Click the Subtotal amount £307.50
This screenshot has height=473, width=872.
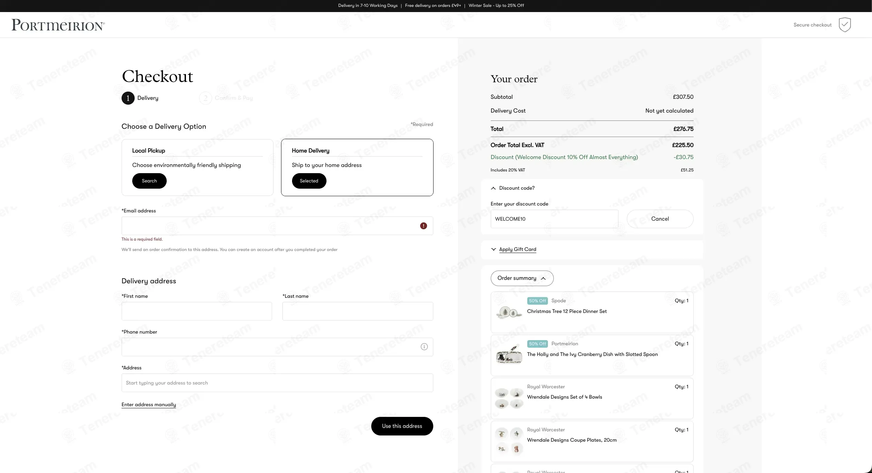click(x=683, y=97)
